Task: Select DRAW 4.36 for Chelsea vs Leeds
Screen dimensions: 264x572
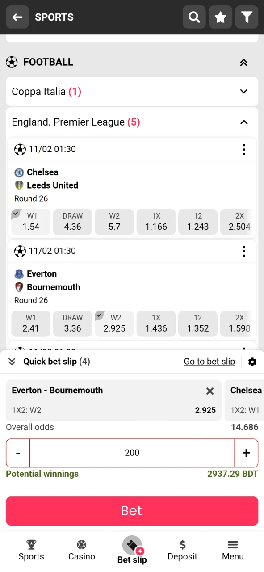Action: (72, 222)
